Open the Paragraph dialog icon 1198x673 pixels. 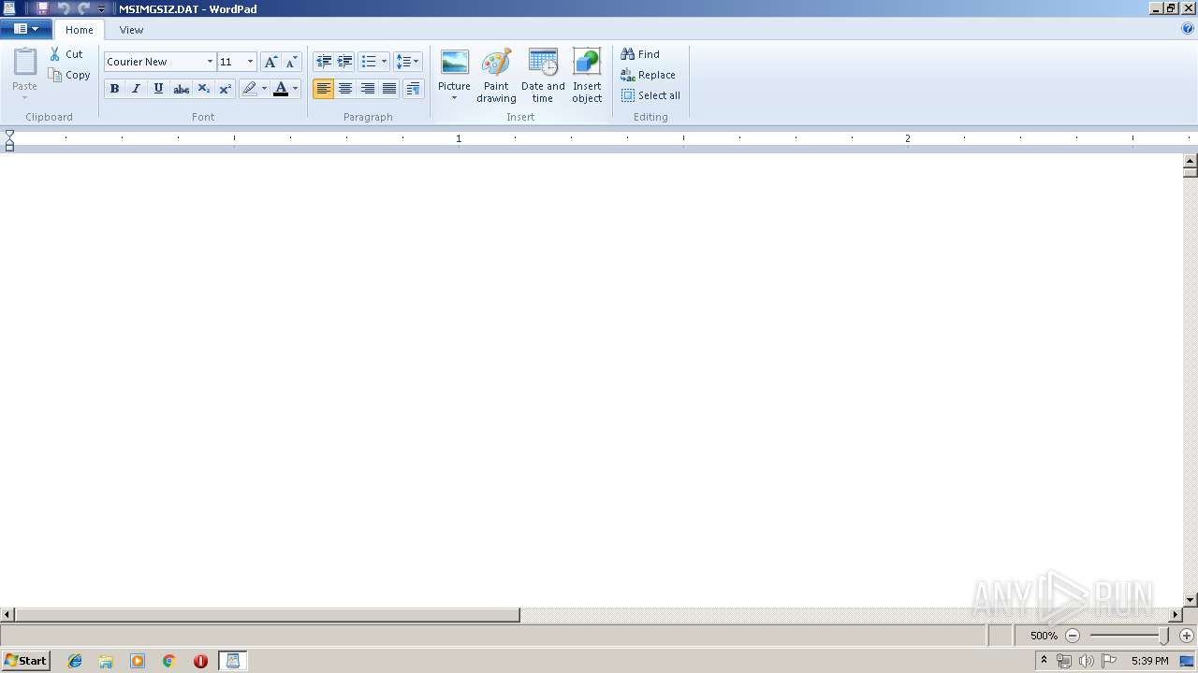point(413,89)
